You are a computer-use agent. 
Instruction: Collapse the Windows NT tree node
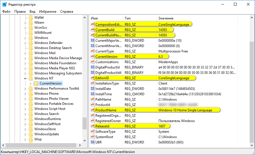(x=25, y=78)
